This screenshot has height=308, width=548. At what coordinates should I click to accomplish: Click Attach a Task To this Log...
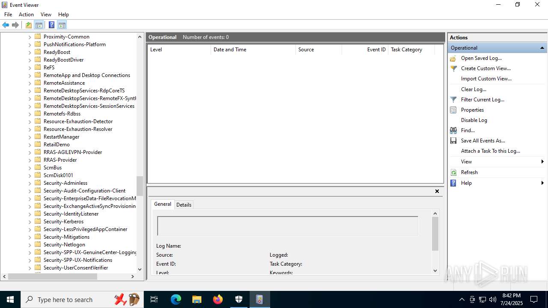[x=491, y=151]
